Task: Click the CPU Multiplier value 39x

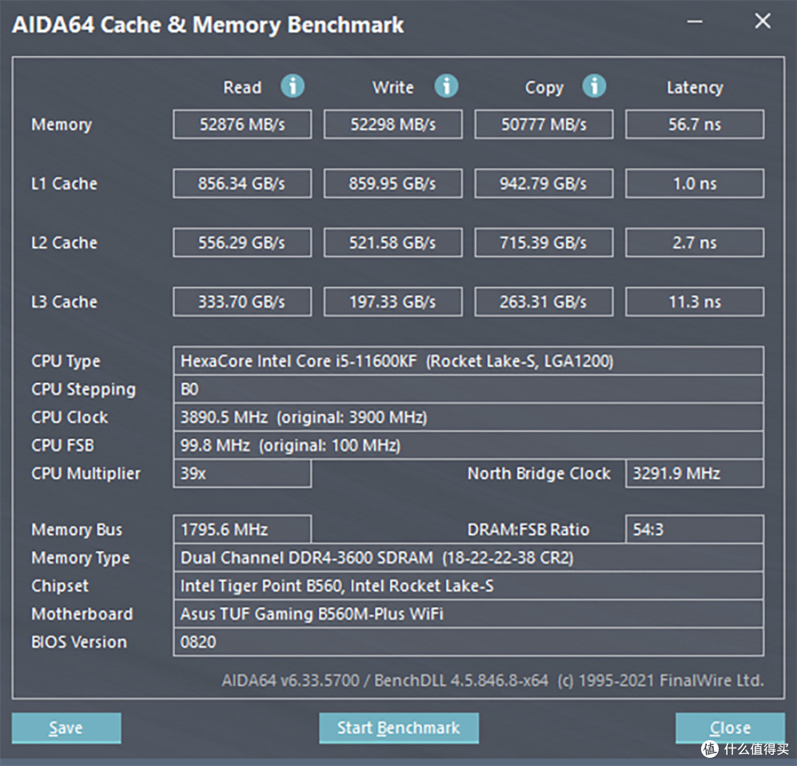Action: (242, 474)
